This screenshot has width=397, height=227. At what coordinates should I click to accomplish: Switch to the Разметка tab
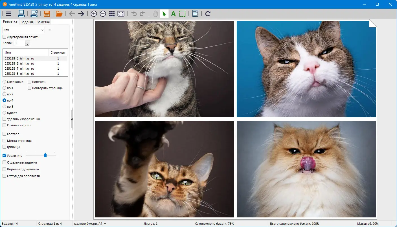(x=10, y=22)
